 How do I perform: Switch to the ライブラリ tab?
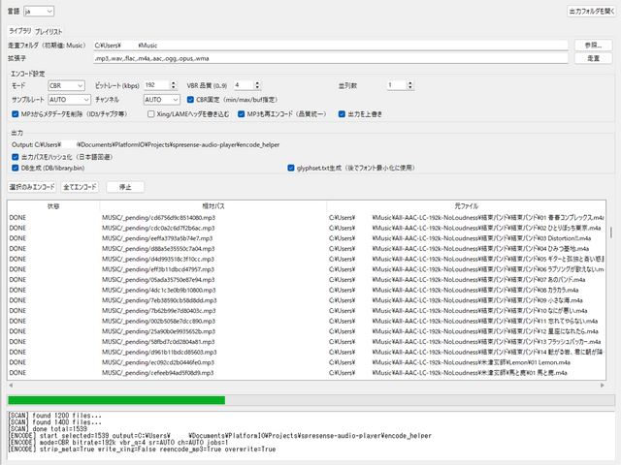(19, 32)
